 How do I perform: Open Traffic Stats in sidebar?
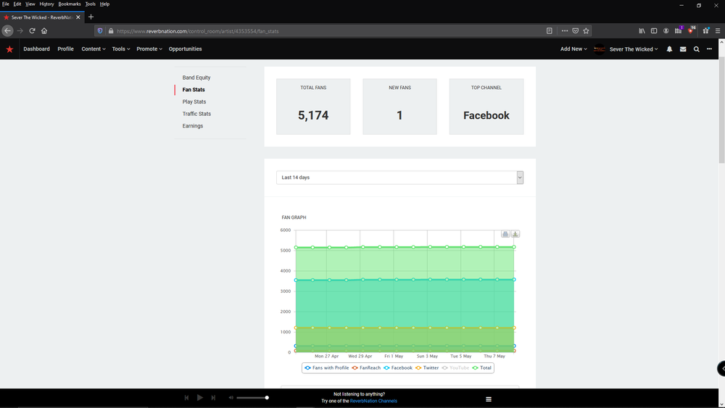(196, 114)
